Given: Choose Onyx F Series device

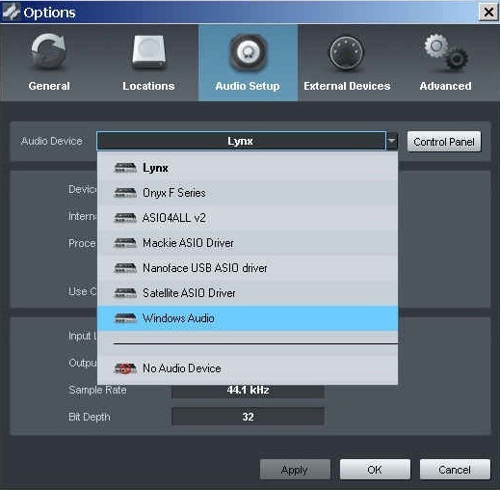Looking at the screenshot, I should 248,193.
